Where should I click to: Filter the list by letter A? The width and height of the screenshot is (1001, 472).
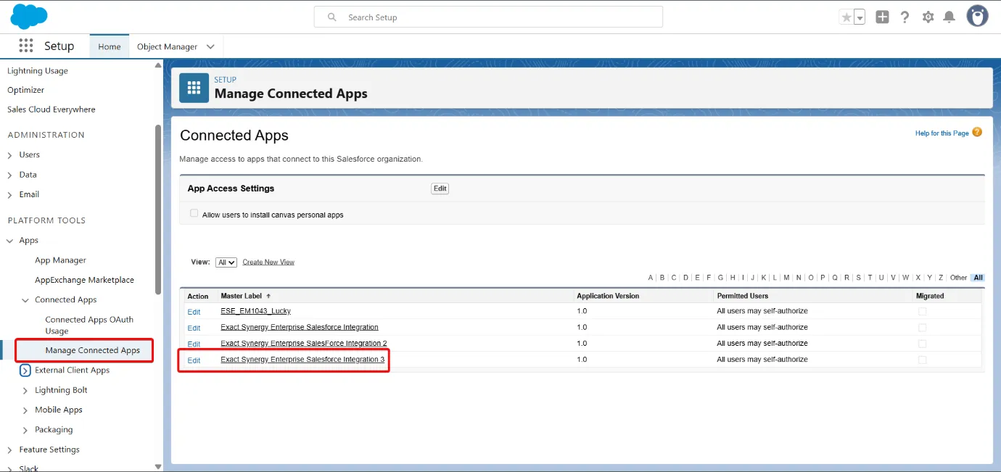click(x=651, y=278)
